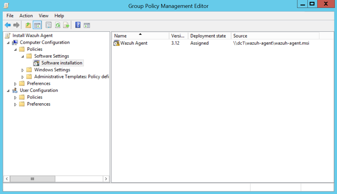This screenshot has height=194, width=337.
Task: Select Install Wazuh Agent root node
Action: (33, 35)
